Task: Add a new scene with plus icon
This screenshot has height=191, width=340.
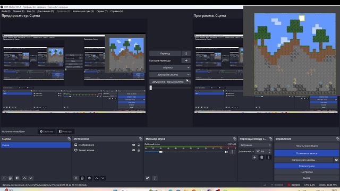Action: pos(4,178)
